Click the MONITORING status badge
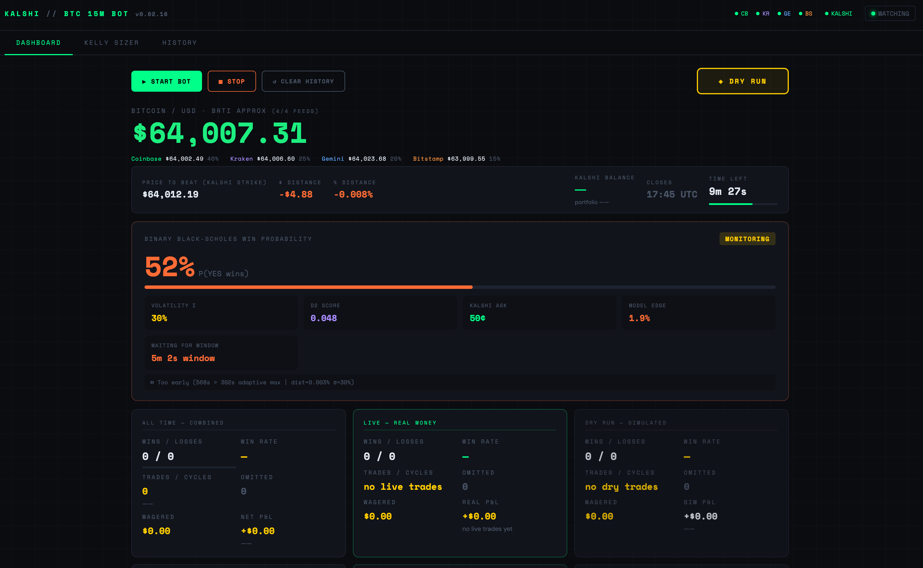This screenshot has height=568, width=923. [x=747, y=239]
